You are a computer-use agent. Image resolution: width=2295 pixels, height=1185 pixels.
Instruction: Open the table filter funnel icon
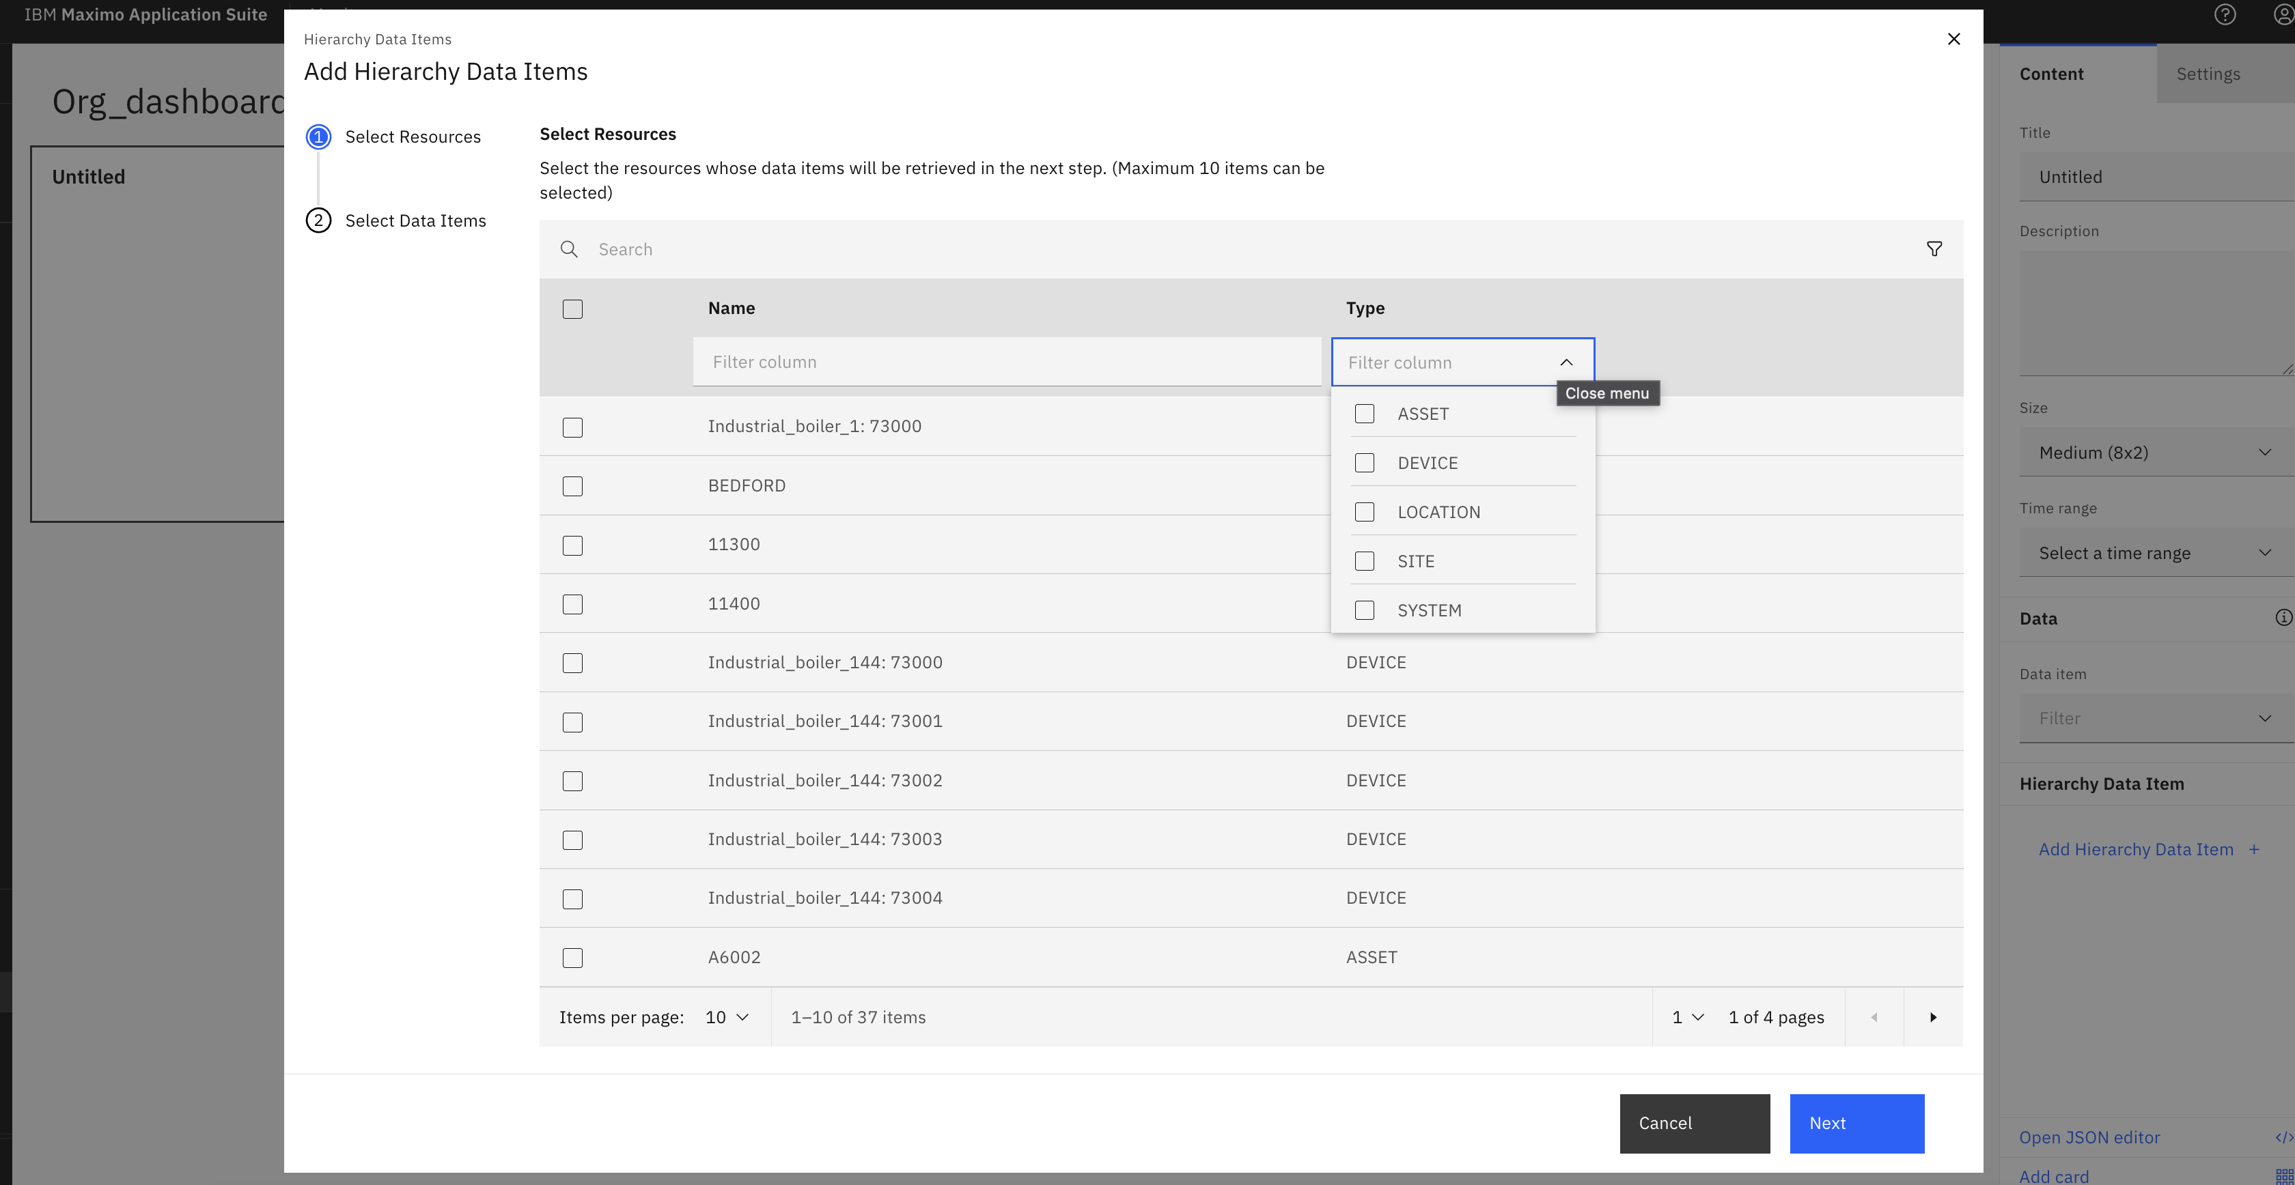[1934, 249]
